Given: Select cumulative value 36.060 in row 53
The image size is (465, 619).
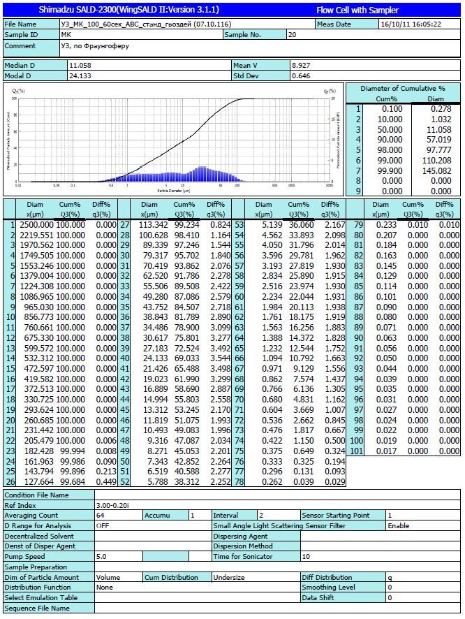Looking at the screenshot, I should pos(302,225).
